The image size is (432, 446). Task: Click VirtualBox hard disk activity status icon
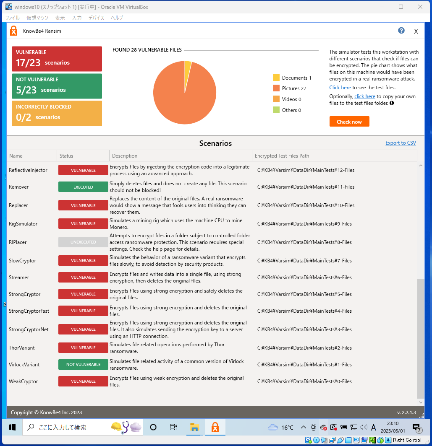click(x=308, y=440)
